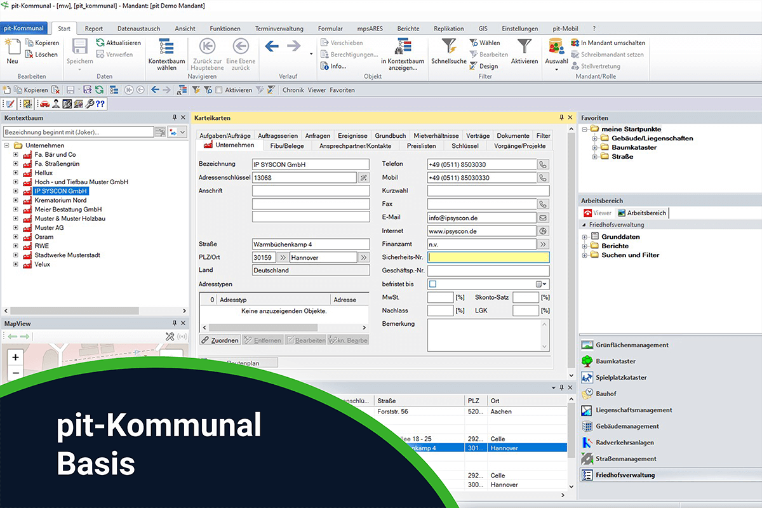Click the Zuordnen button
The height and width of the screenshot is (508, 762).
[x=220, y=340]
